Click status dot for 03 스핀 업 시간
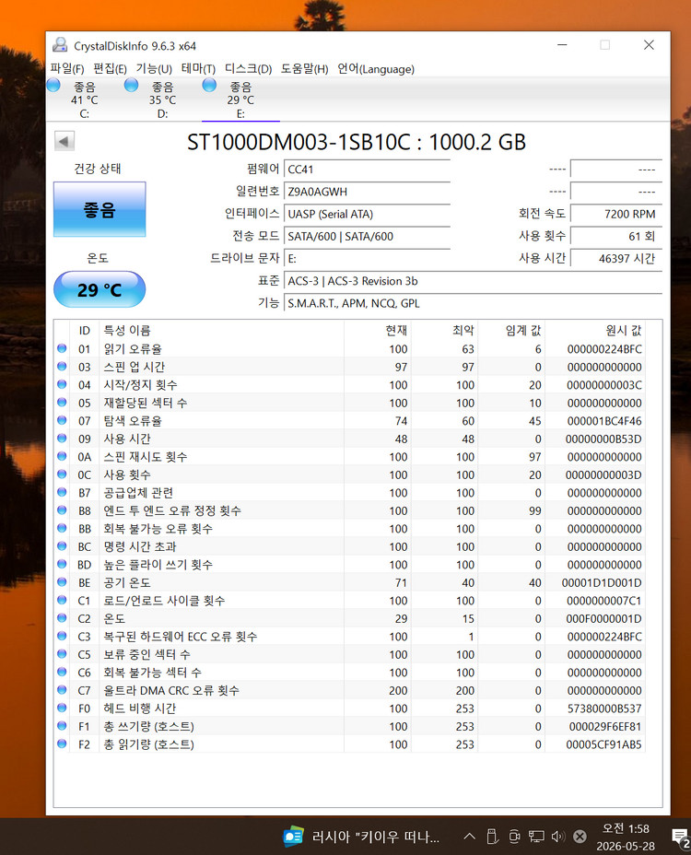 (62, 367)
